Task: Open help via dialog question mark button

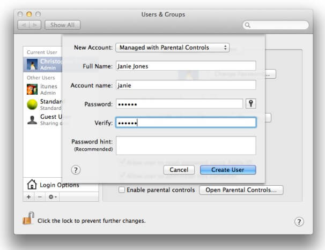Action: (x=76, y=170)
